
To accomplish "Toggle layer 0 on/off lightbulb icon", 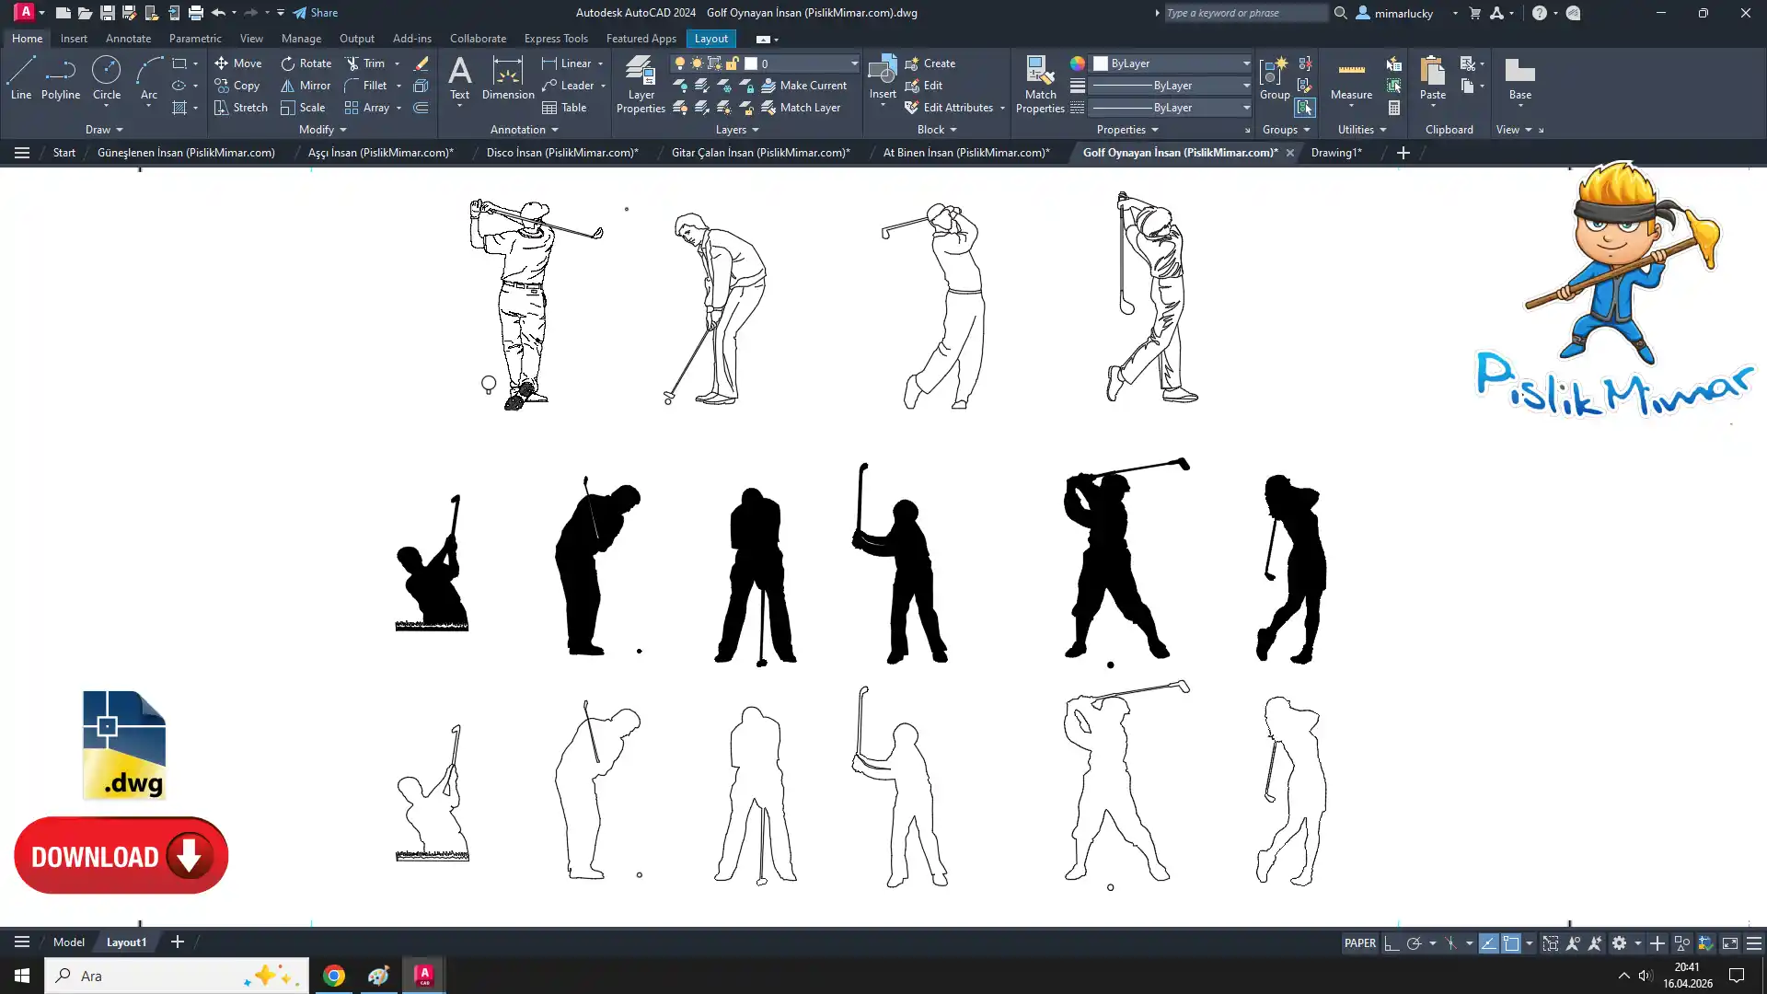I will (x=680, y=64).
